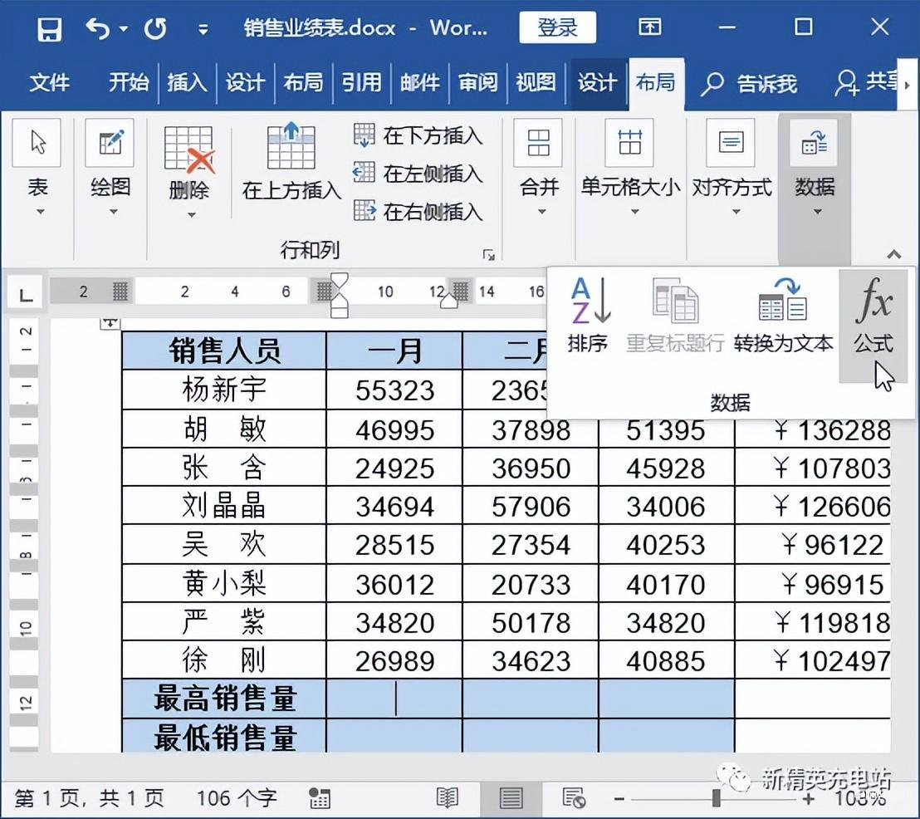Viewport: 920px width, 819px height.
Task: Click zoom in plus button
Action: (x=809, y=798)
